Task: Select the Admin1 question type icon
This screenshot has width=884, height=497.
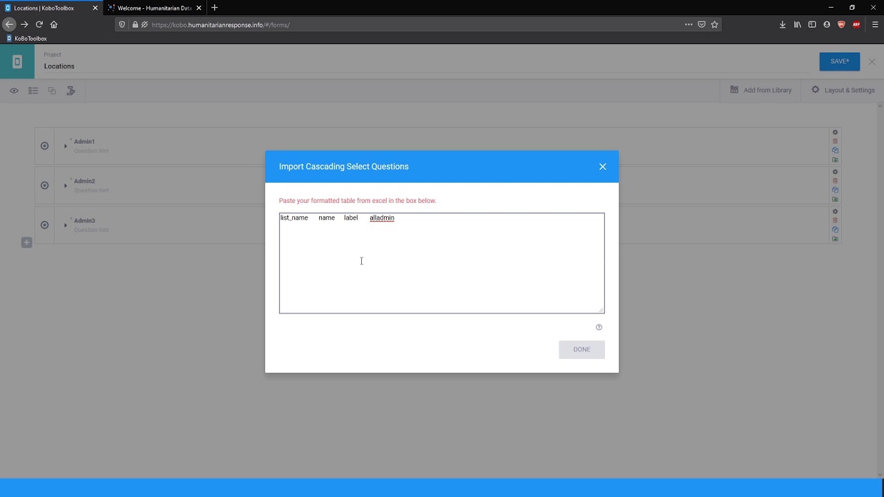Action: tap(44, 146)
